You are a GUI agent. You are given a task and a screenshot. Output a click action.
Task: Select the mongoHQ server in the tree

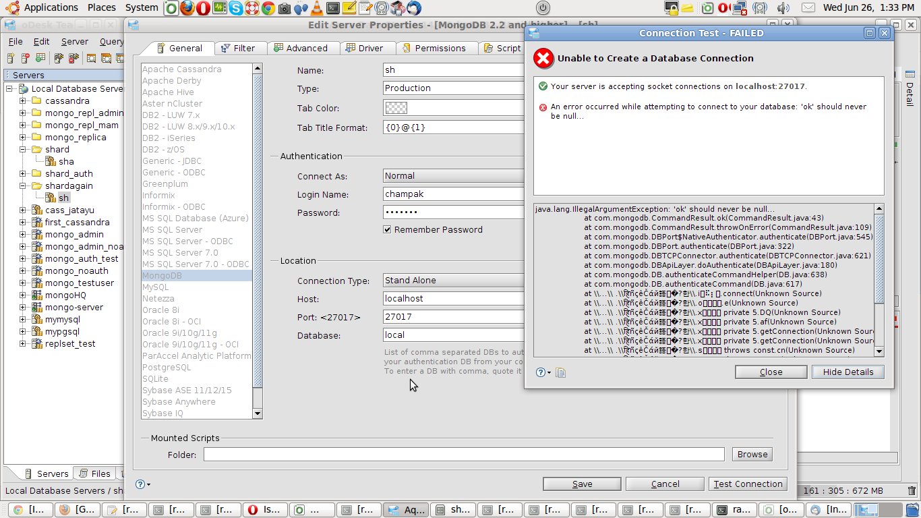tap(65, 295)
